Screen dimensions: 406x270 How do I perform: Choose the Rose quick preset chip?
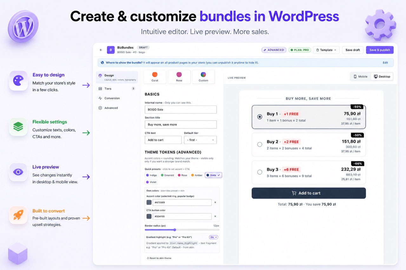[x=183, y=175]
